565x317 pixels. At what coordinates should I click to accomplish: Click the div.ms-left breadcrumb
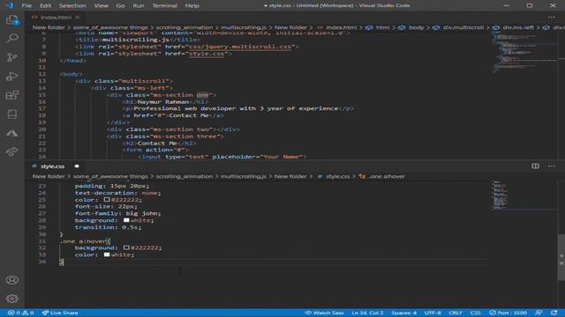point(518,27)
